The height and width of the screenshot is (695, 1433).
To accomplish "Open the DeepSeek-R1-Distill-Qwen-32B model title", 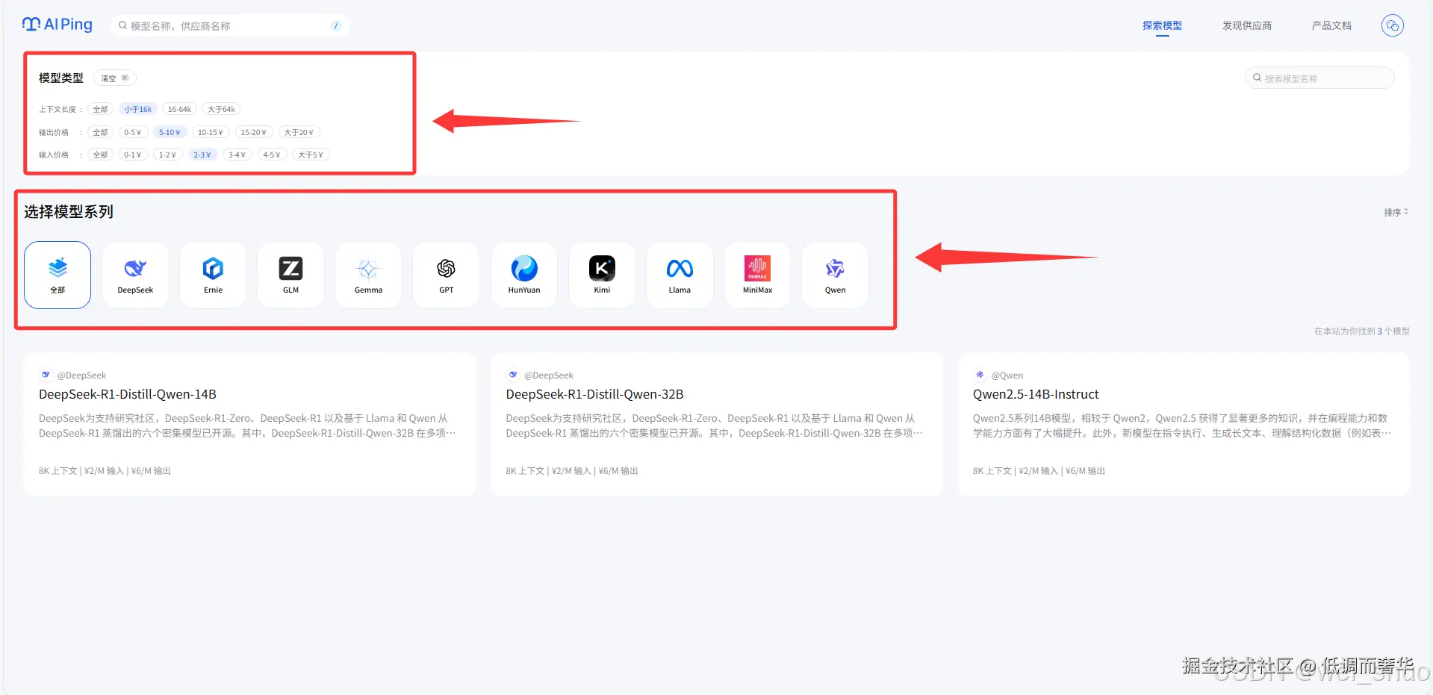I will click(x=594, y=394).
